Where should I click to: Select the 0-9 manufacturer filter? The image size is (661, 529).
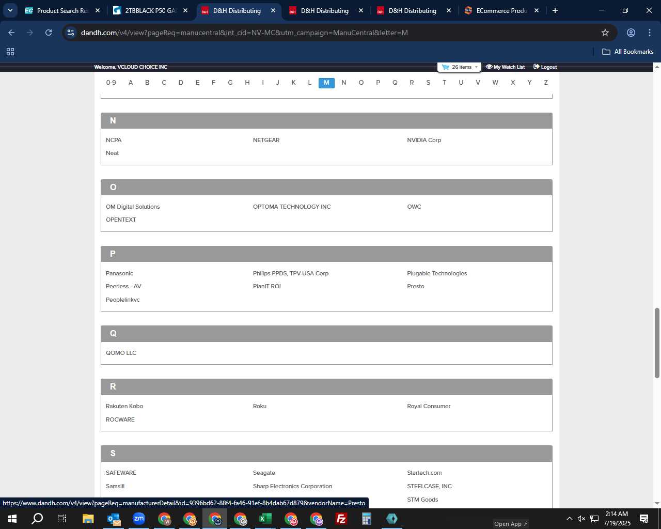coord(111,83)
